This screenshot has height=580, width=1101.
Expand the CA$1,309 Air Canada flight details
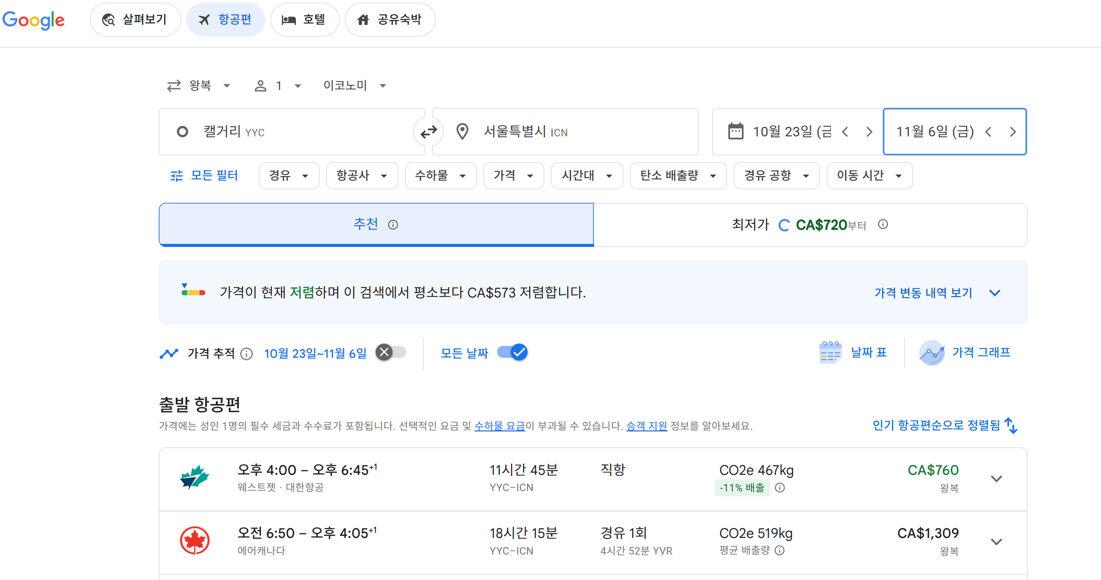[996, 542]
